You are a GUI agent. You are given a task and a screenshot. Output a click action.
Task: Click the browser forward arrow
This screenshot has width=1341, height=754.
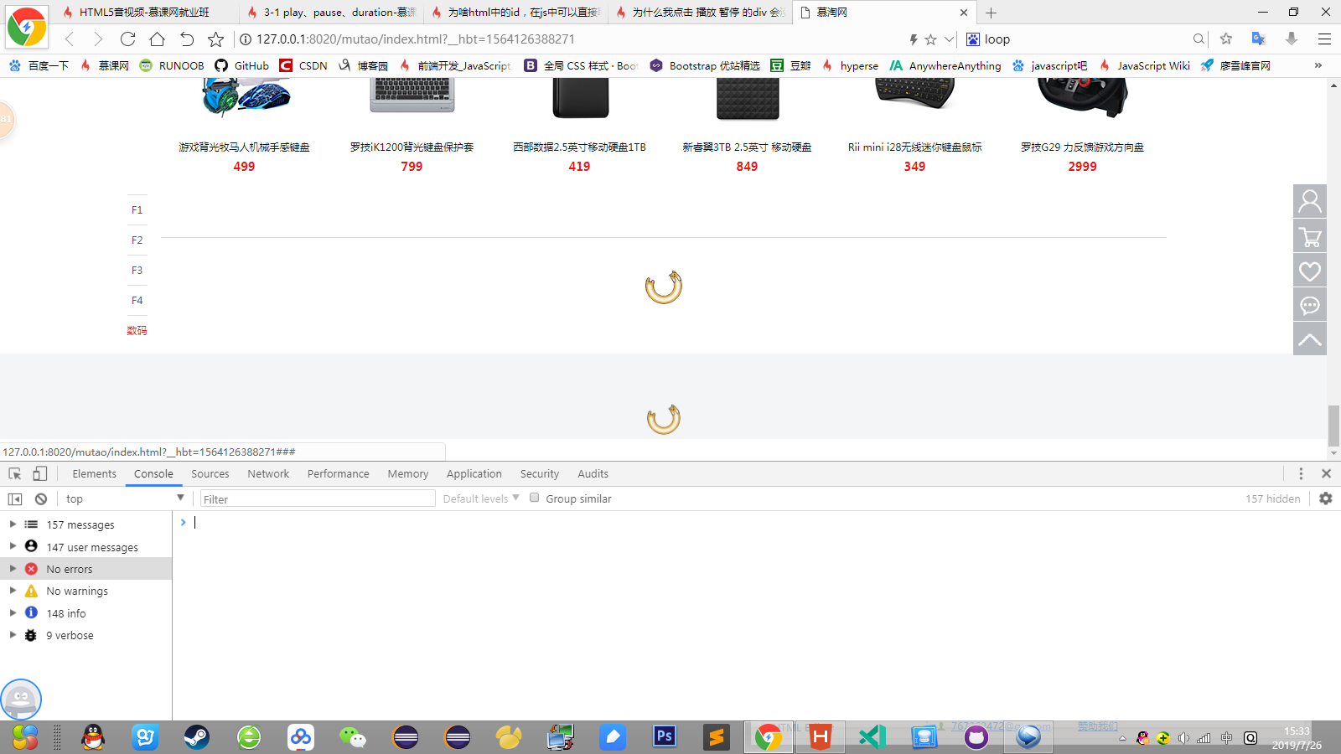click(98, 39)
